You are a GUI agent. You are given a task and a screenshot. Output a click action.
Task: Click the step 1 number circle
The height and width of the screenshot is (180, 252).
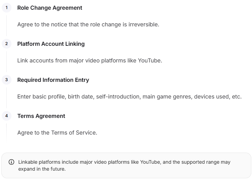(7, 8)
